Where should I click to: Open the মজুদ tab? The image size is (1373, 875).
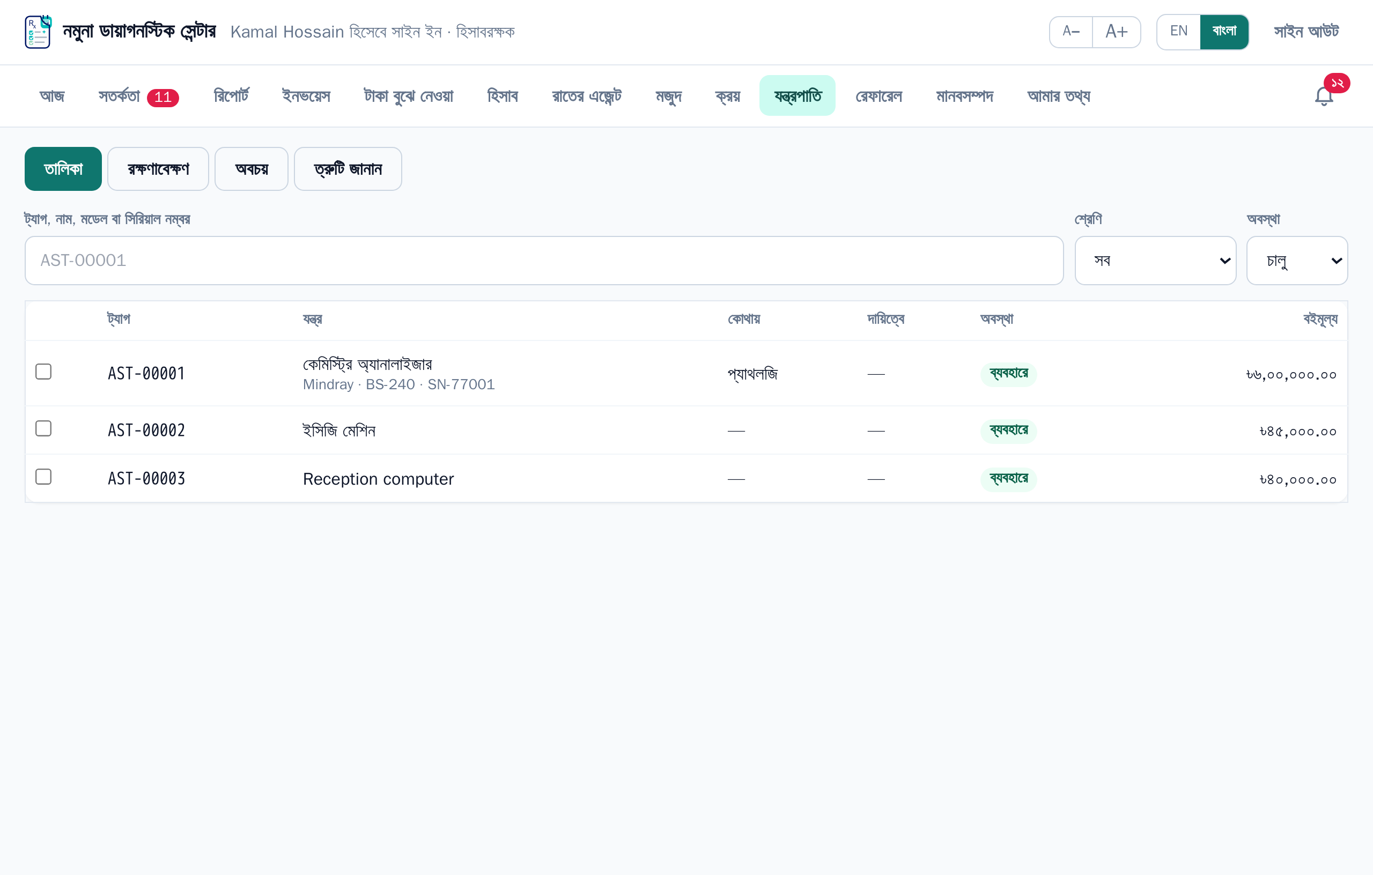click(668, 96)
